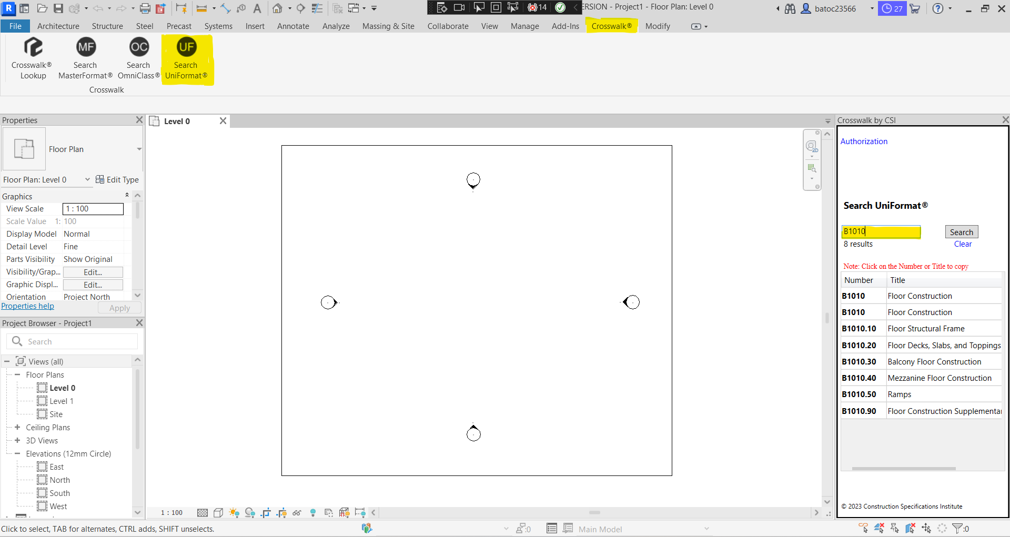The width and height of the screenshot is (1010, 537).
Task: Click the Zoom tool in the navigation bar
Action: [812, 168]
